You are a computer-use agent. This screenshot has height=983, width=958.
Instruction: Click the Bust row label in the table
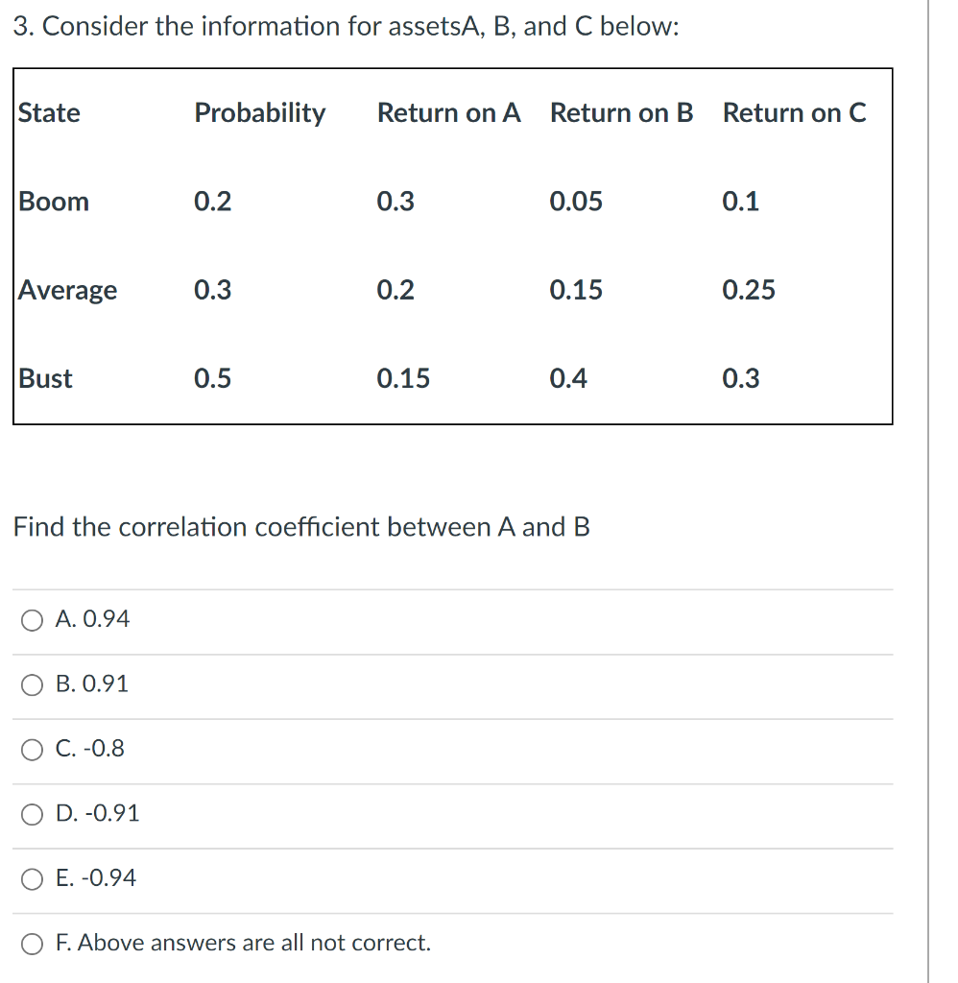[x=44, y=378]
